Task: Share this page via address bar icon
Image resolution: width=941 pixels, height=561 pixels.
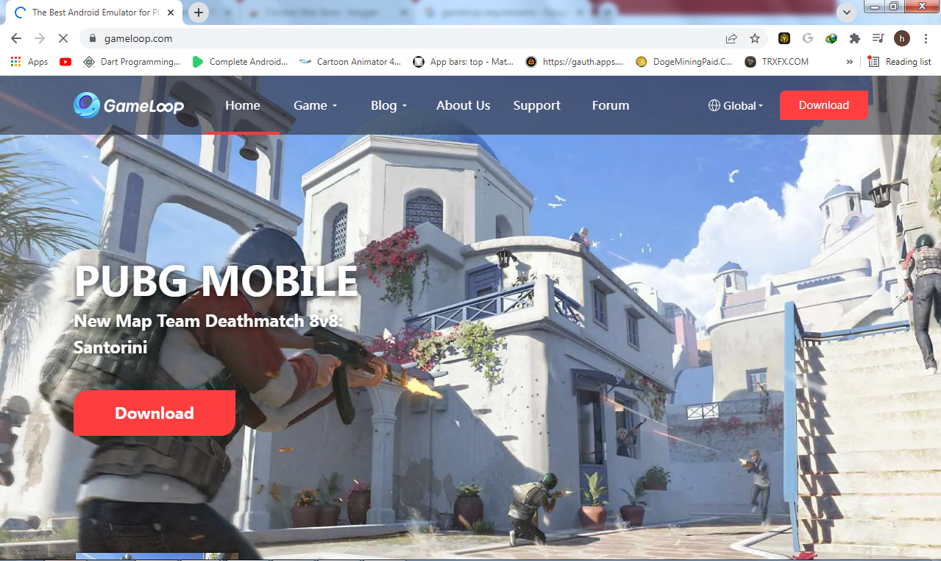Action: click(x=731, y=38)
